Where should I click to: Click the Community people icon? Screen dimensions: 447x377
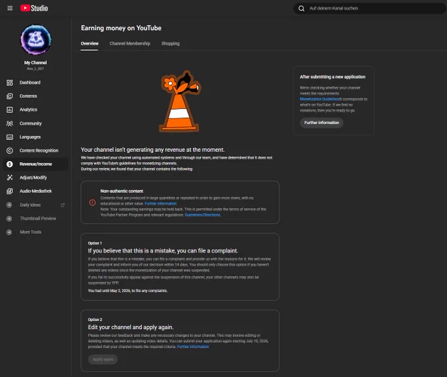[x=10, y=123]
